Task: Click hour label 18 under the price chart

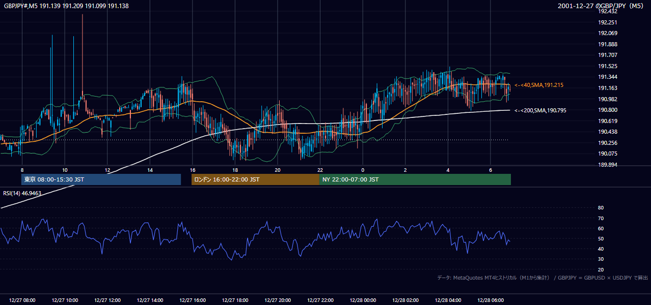Action: [235, 170]
